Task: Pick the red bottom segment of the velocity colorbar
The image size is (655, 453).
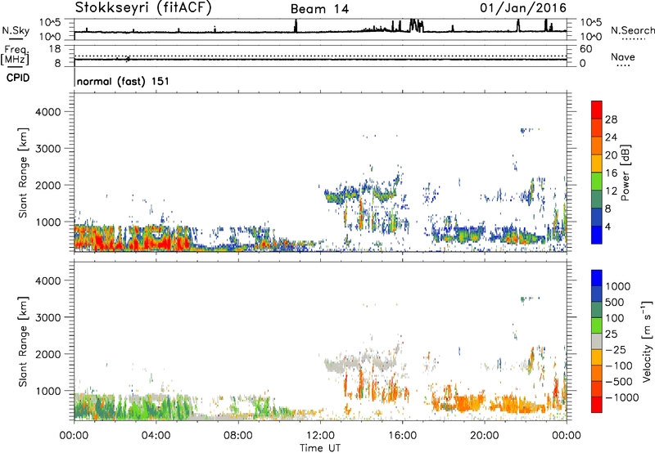Action: (x=597, y=405)
